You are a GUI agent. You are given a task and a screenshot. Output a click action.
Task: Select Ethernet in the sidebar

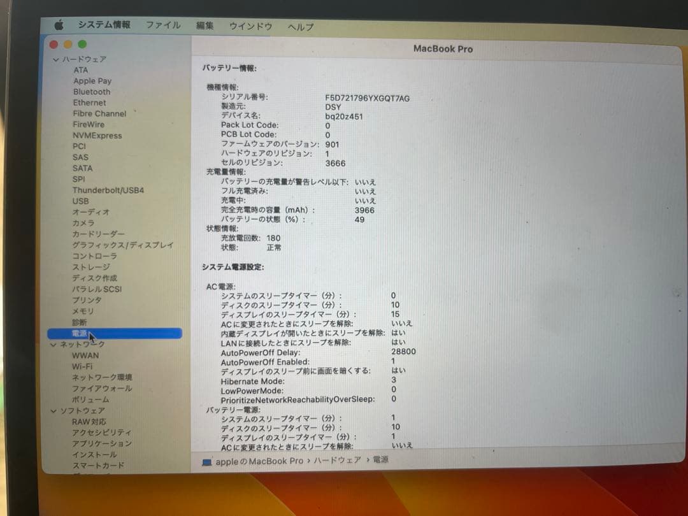pyautogui.click(x=90, y=103)
